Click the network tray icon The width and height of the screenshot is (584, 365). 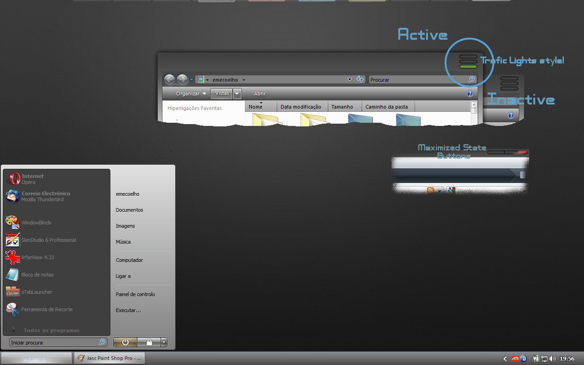[x=544, y=359]
